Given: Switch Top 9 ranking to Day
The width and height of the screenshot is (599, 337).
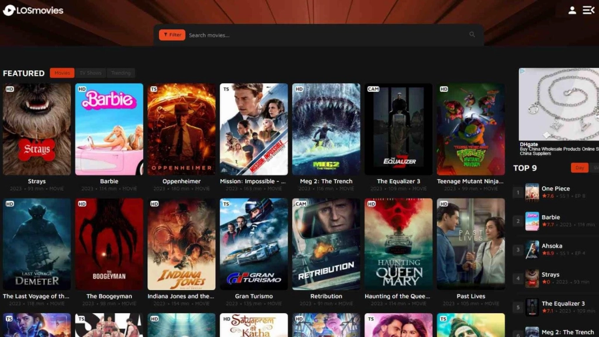Looking at the screenshot, I should pyautogui.click(x=579, y=168).
